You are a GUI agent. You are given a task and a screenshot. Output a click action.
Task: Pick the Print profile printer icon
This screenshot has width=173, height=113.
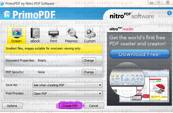[x=54, y=33]
